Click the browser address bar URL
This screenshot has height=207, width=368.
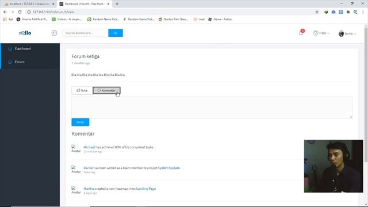point(53,12)
